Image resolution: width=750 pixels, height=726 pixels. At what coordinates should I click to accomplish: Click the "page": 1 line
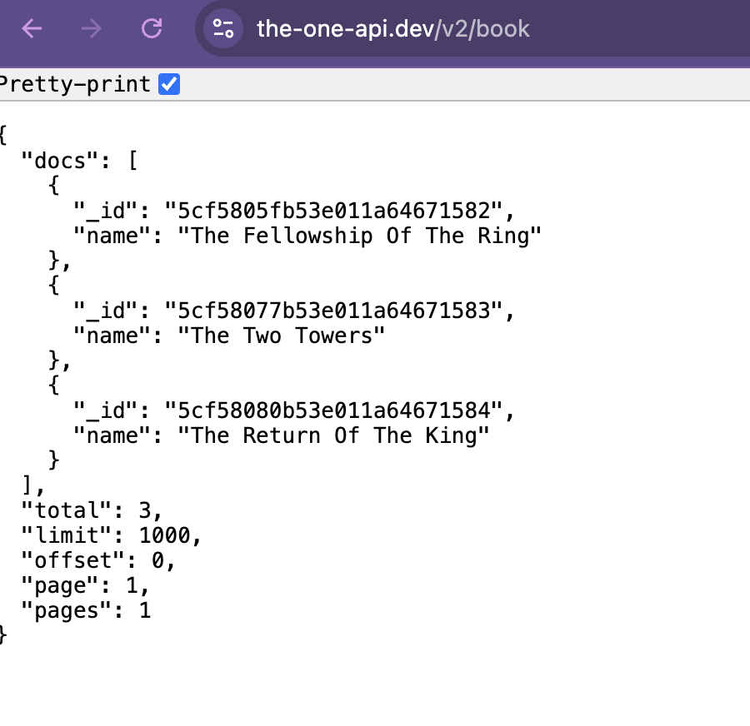(x=85, y=585)
